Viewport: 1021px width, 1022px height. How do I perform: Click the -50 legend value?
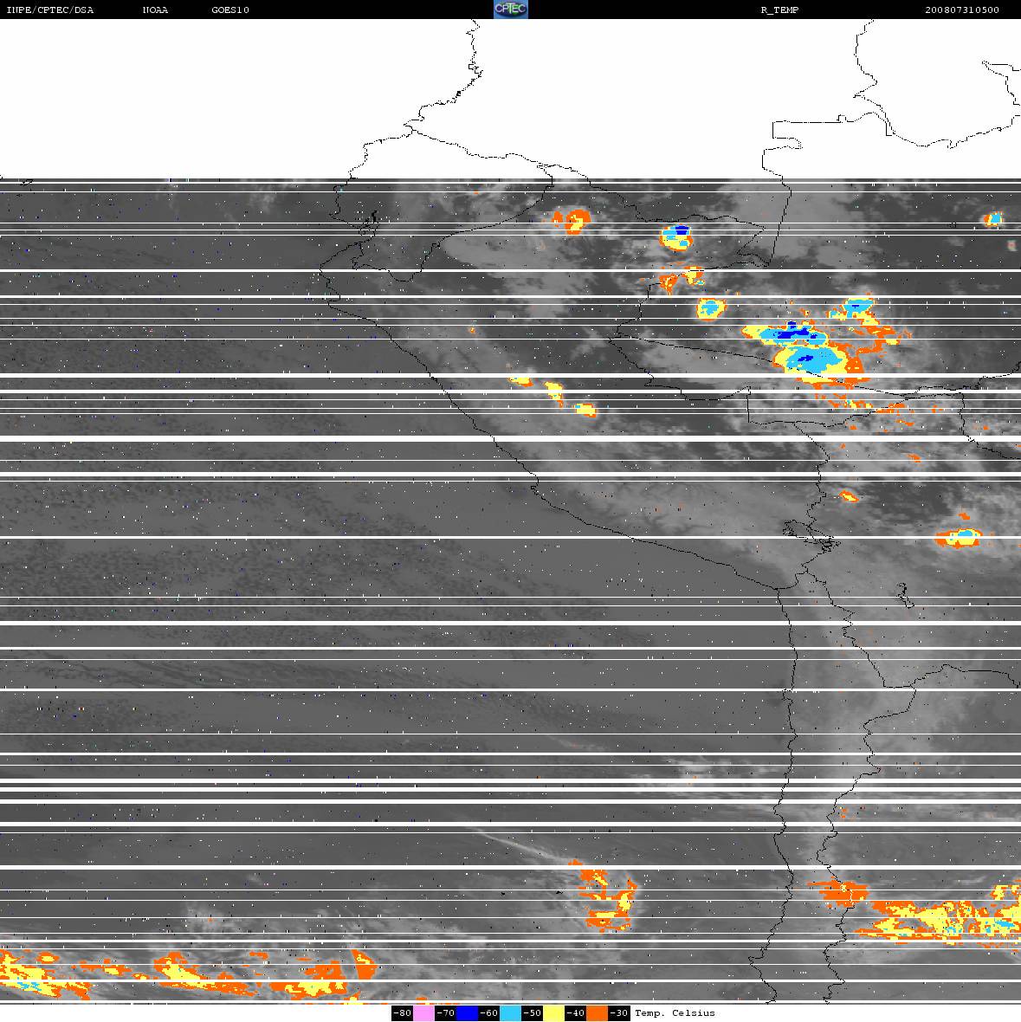point(533,1012)
